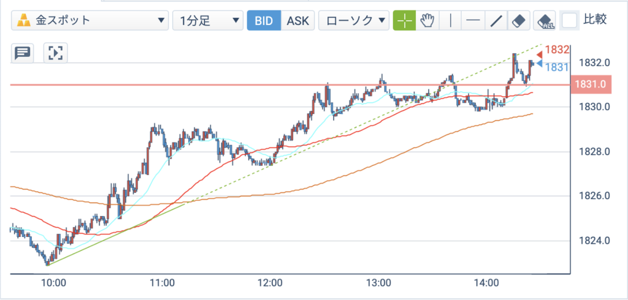Click the red 1831.0 price line label
This screenshot has height=300, width=628.
592,84
